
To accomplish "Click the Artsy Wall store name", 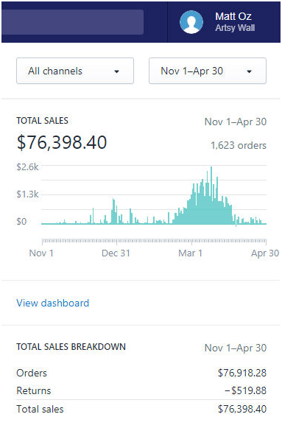I will pos(235,28).
